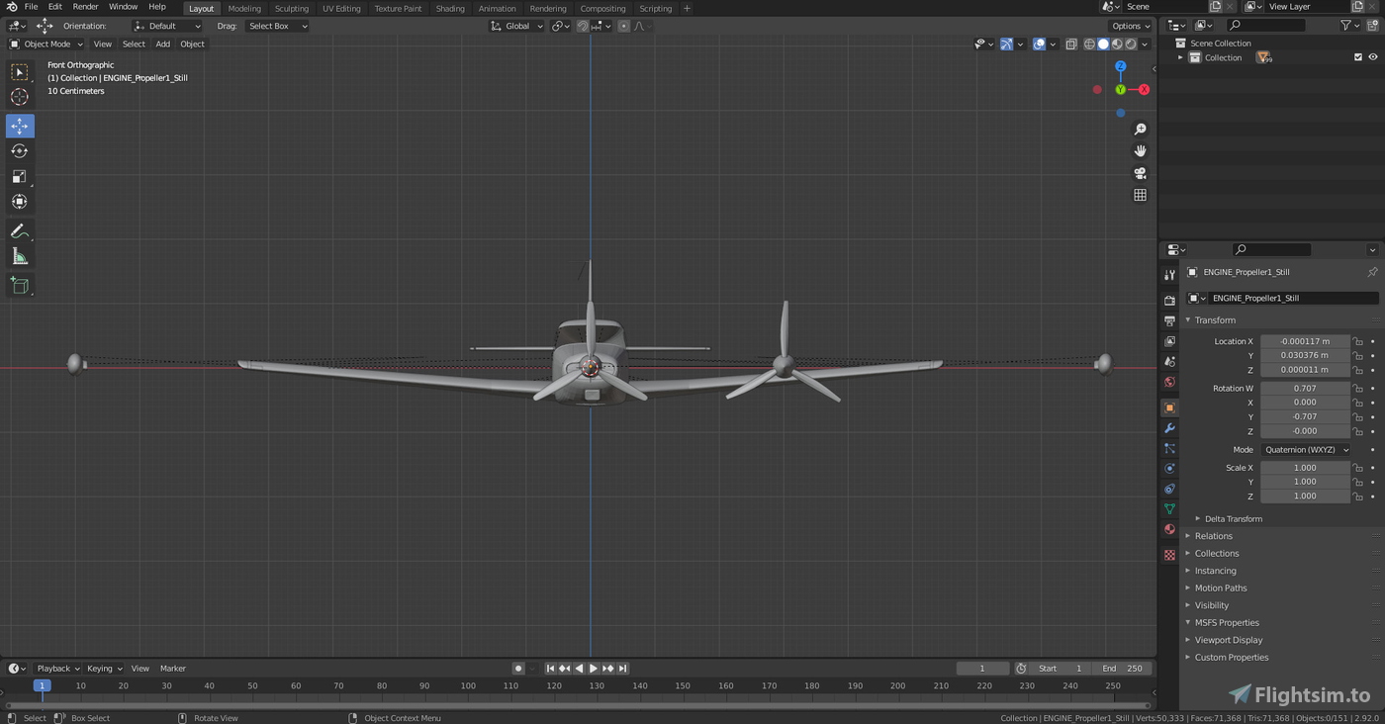Select the Rotate tool in the viewport toolbar
1385x724 pixels.
(20, 150)
